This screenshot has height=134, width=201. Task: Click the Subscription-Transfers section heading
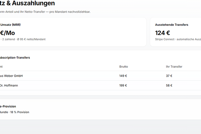(15, 58)
